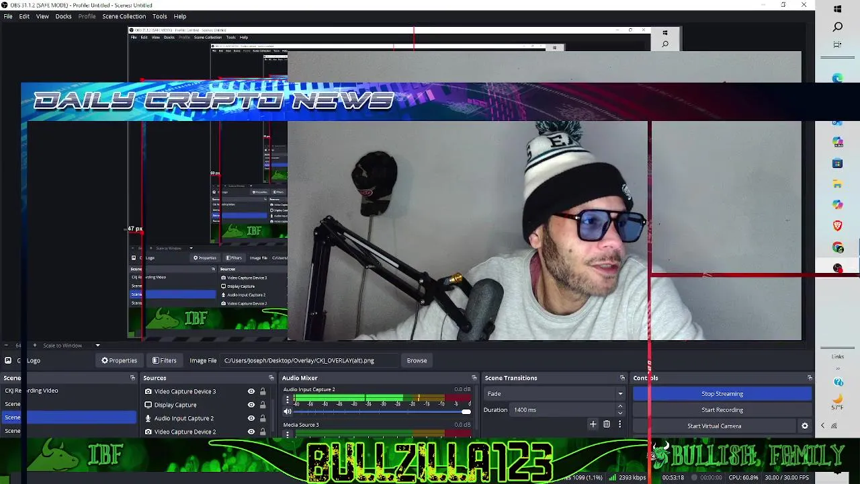The image size is (860, 484).
Task: Click the Image File path field
Action: point(309,360)
